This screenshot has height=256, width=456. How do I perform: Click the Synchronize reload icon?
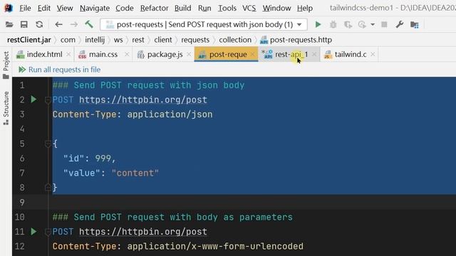39,25
